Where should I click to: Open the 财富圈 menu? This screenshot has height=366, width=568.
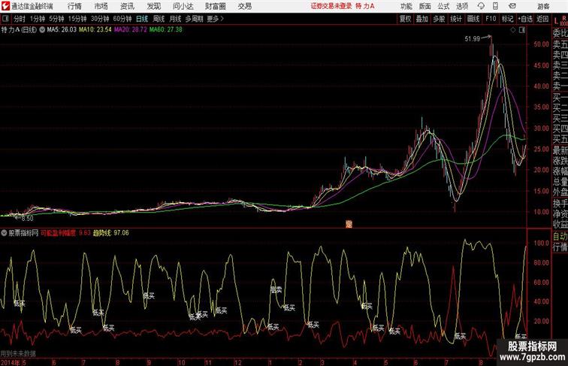click(x=215, y=6)
